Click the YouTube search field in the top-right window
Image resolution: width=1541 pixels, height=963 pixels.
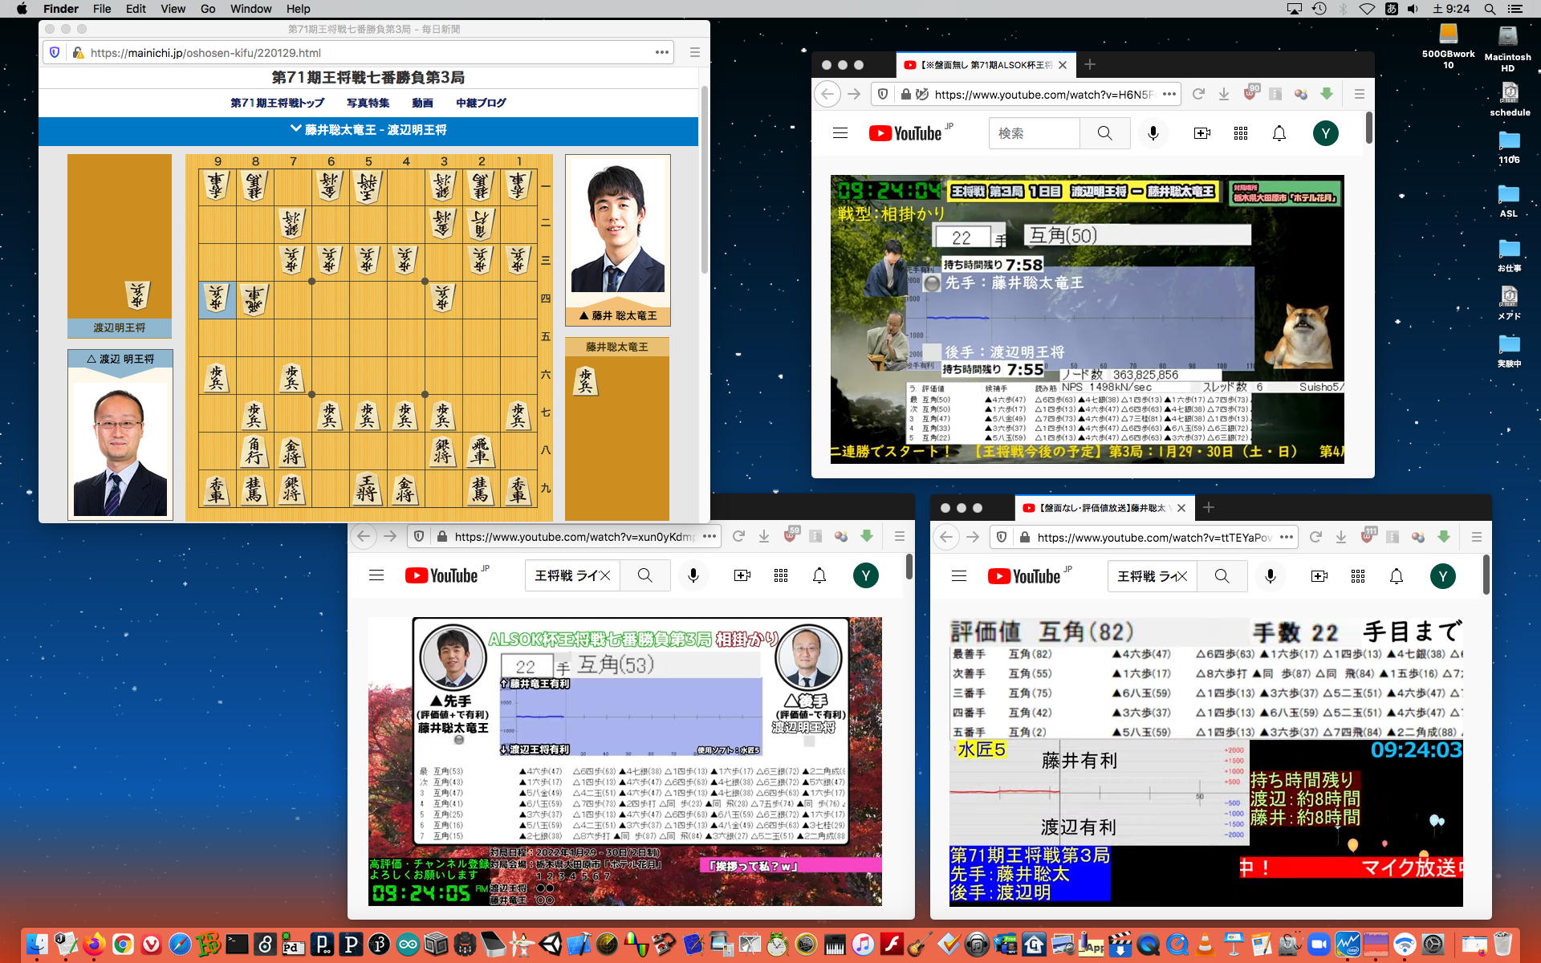(1034, 133)
